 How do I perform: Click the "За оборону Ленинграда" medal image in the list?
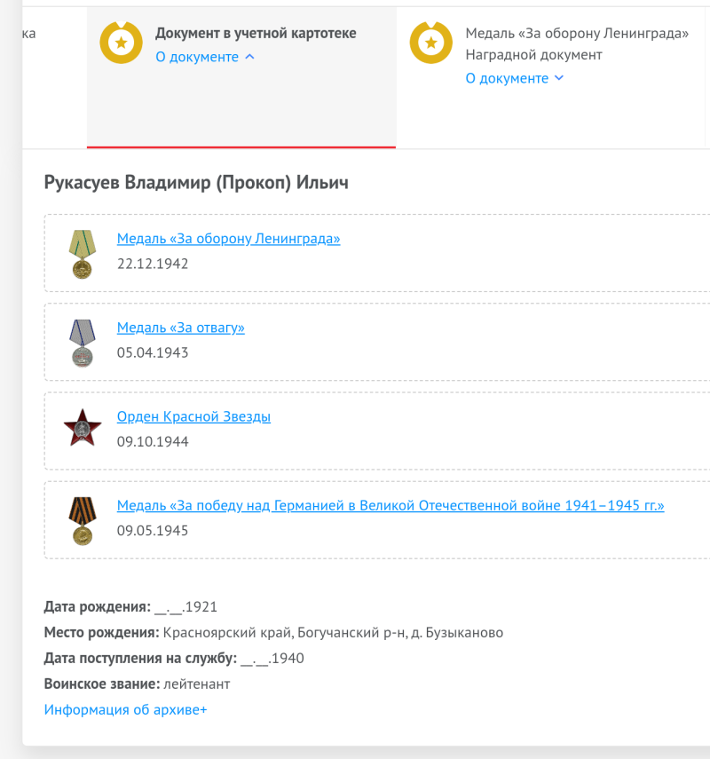[83, 254]
